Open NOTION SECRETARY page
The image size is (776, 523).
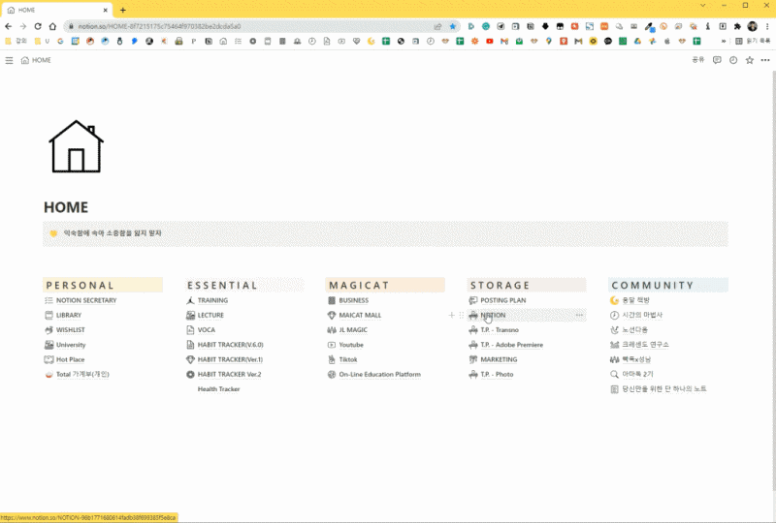click(86, 300)
